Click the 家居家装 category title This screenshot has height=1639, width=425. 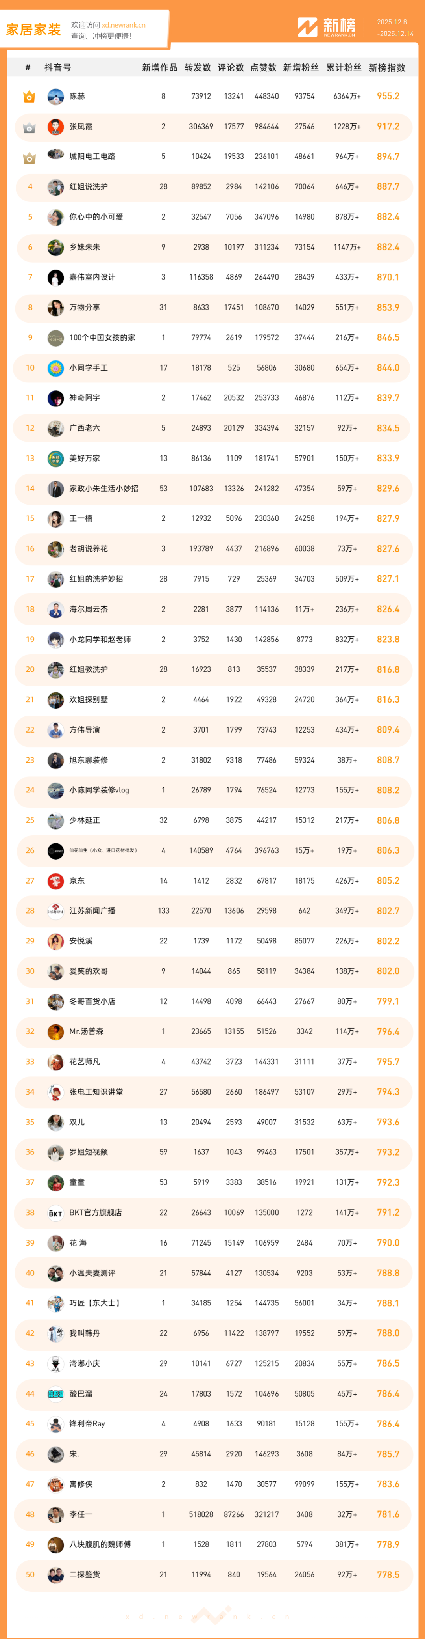tap(33, 30)
